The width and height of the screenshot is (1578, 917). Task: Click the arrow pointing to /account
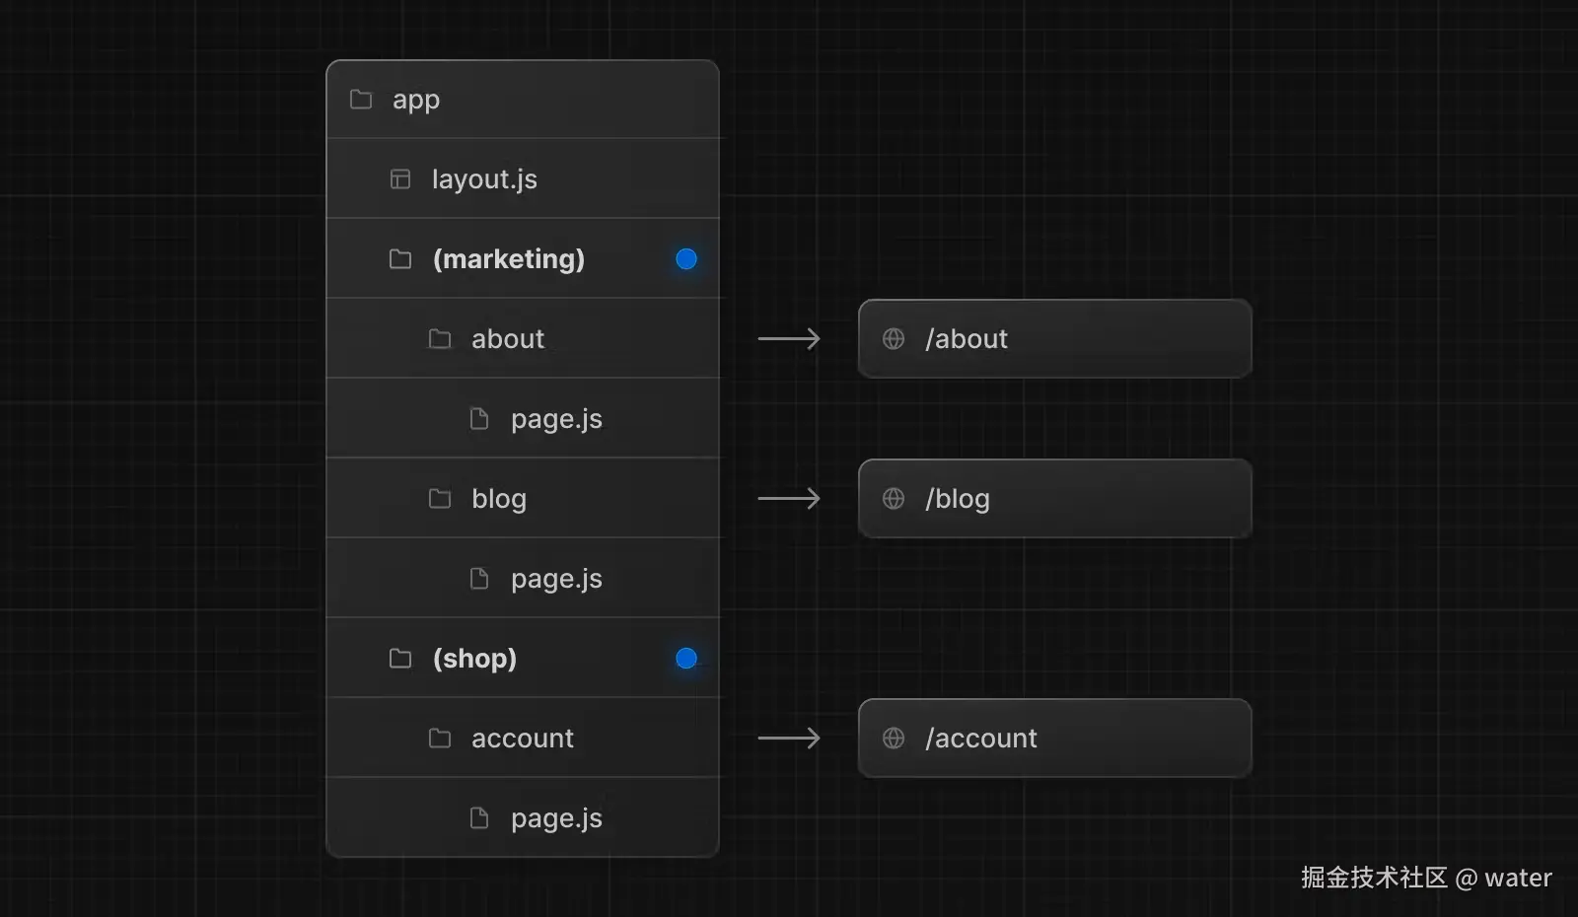click(x=789, y=739)
